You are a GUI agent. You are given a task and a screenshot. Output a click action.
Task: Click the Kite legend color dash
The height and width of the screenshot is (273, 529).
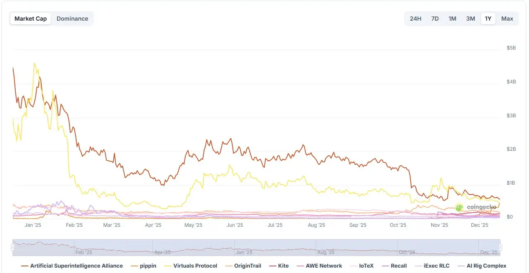coord(273,266)
